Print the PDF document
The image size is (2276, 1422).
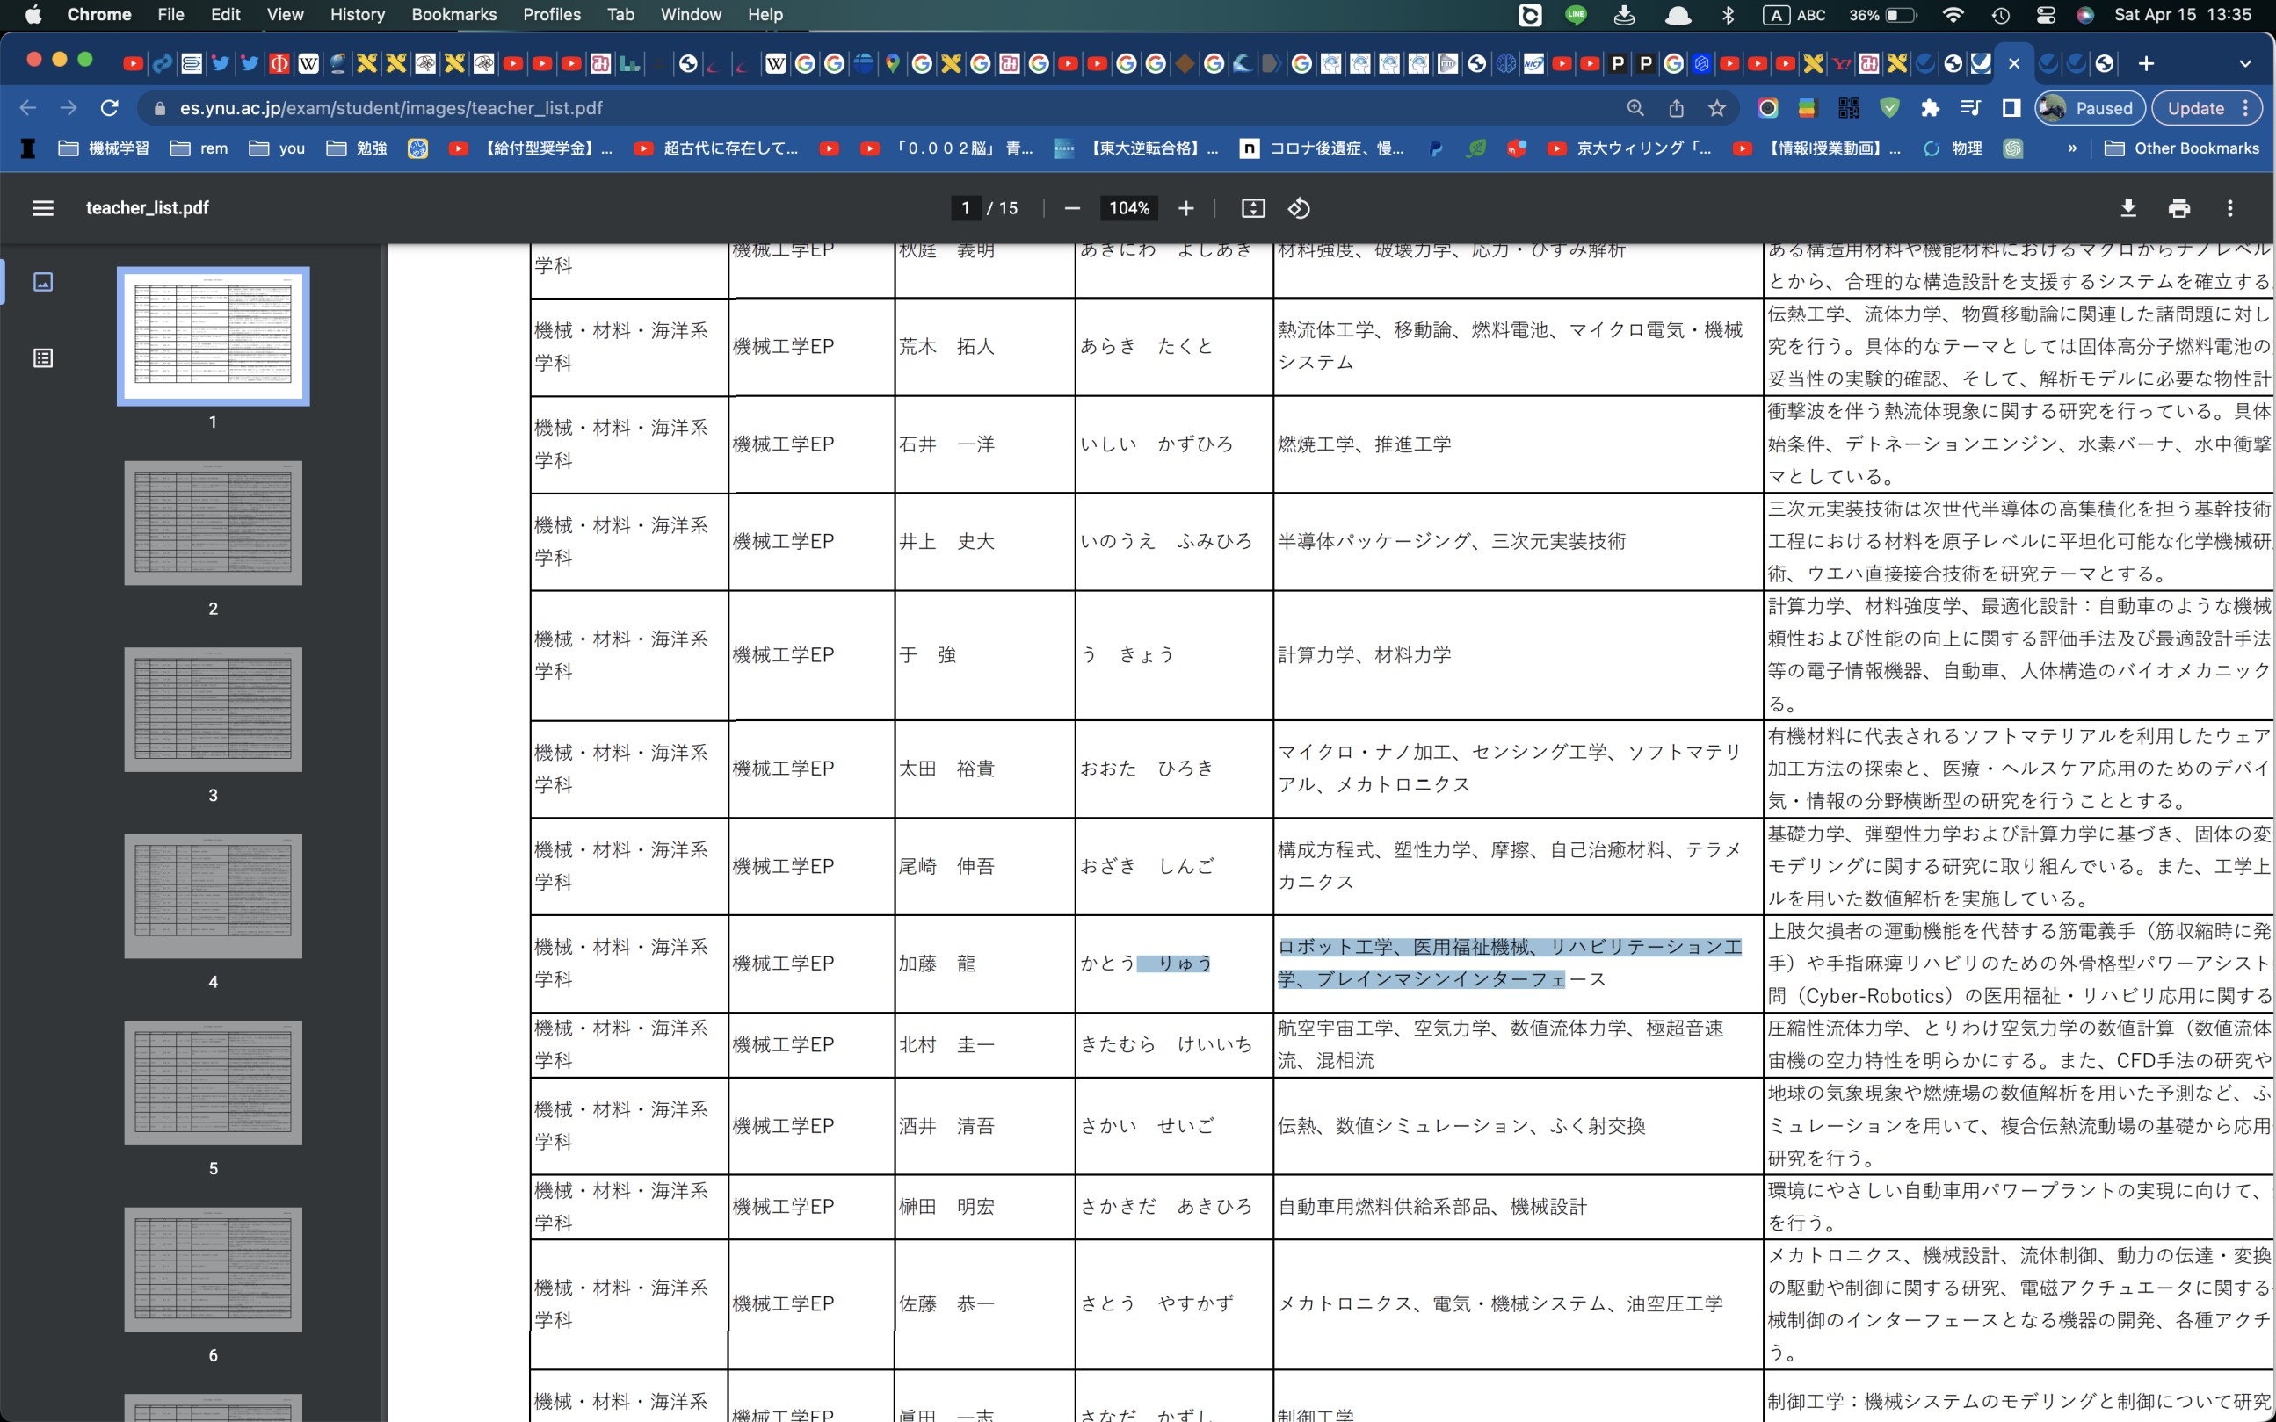tap(2179, 208)
